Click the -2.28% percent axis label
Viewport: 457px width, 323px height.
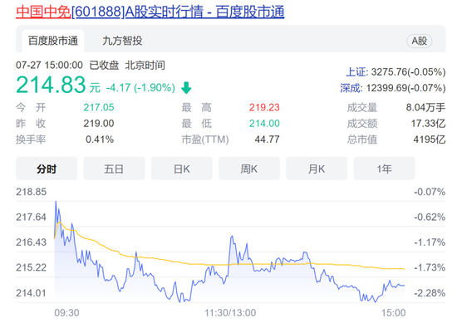430,293
